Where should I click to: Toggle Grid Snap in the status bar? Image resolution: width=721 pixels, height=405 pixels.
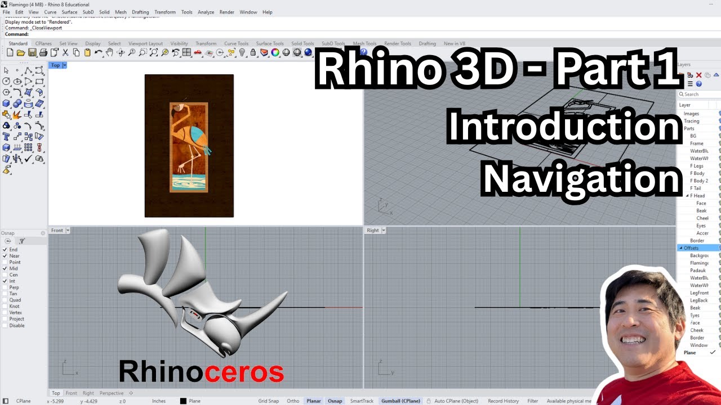(269, 401)
